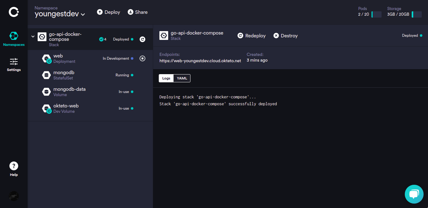Click the Running status of mongodb

click(x=122, y=75)
